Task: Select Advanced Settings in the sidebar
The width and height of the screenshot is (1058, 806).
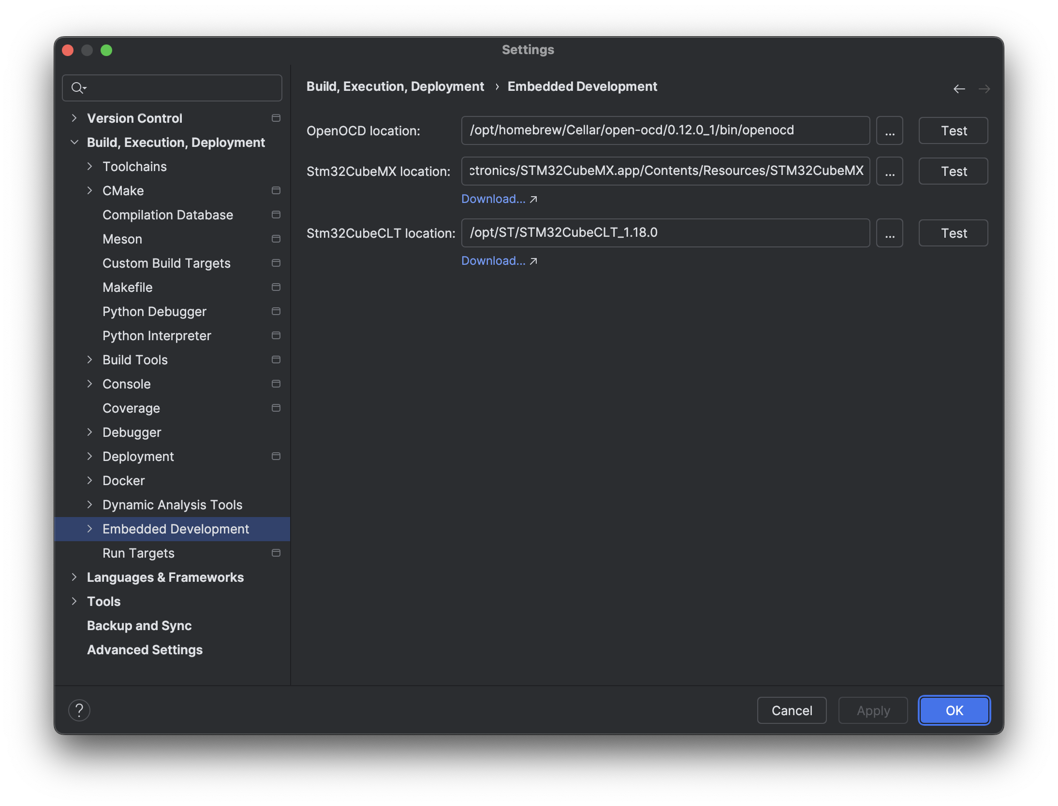Action: 145,649
